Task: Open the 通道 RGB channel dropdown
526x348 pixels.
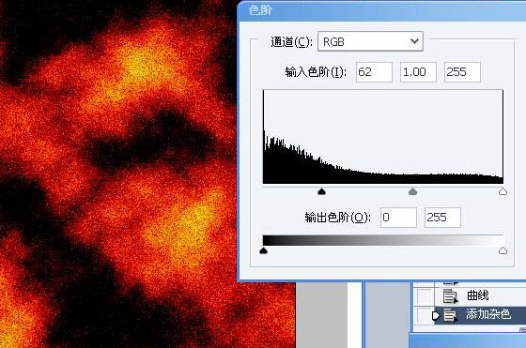Action: pos(370,41)
